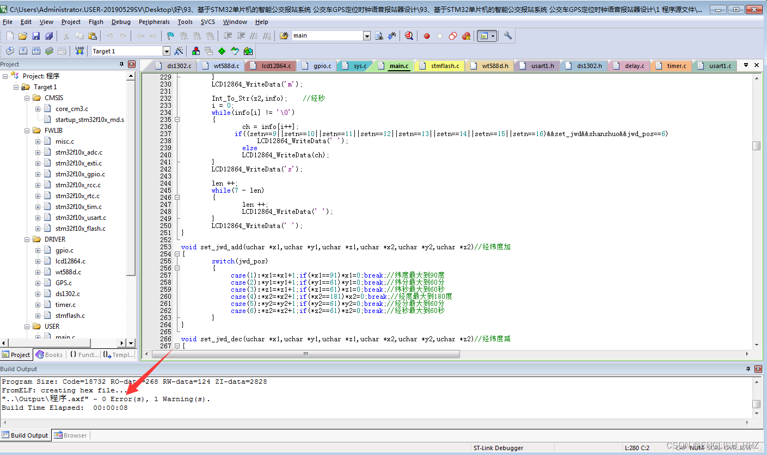Insert breakpoint with the red dot icon
The height and width of the screenshot is (455, 767).
pos(427,36)
